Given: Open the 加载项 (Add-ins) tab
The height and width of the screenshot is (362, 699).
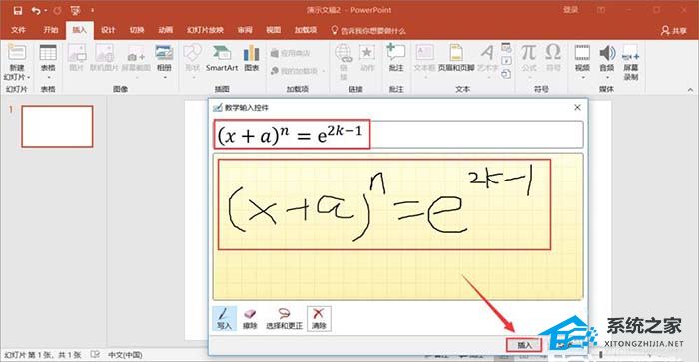Looking at the screenshot, I should [x=306, y=30].
